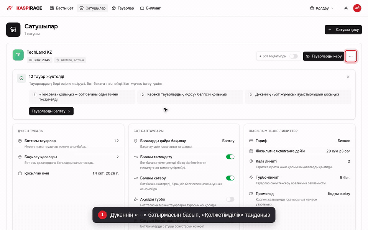This screenshot has height=230, width=368.
Task: Toggle the light/dark theme sun icon
Action: pos(346,8)
